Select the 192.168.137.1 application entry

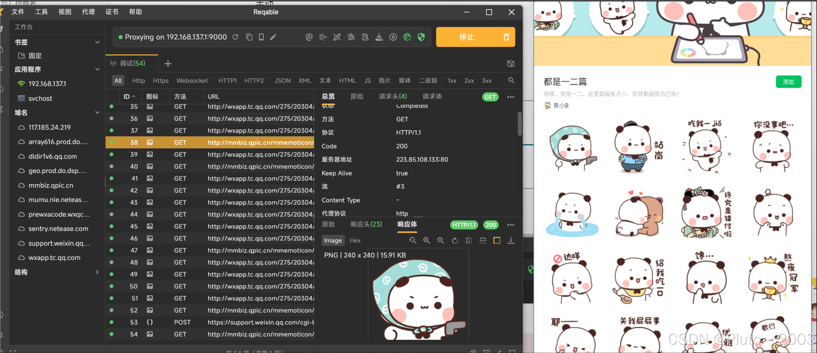(x=47, y=84)
